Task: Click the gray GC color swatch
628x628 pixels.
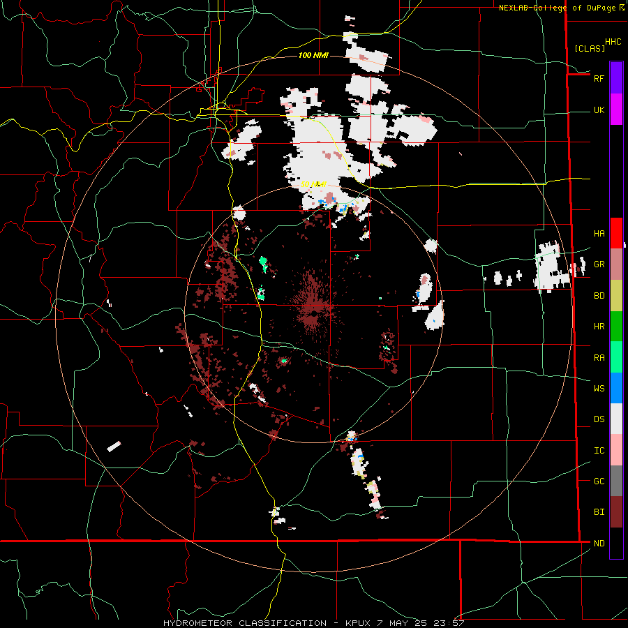Action: coord(616,481)
